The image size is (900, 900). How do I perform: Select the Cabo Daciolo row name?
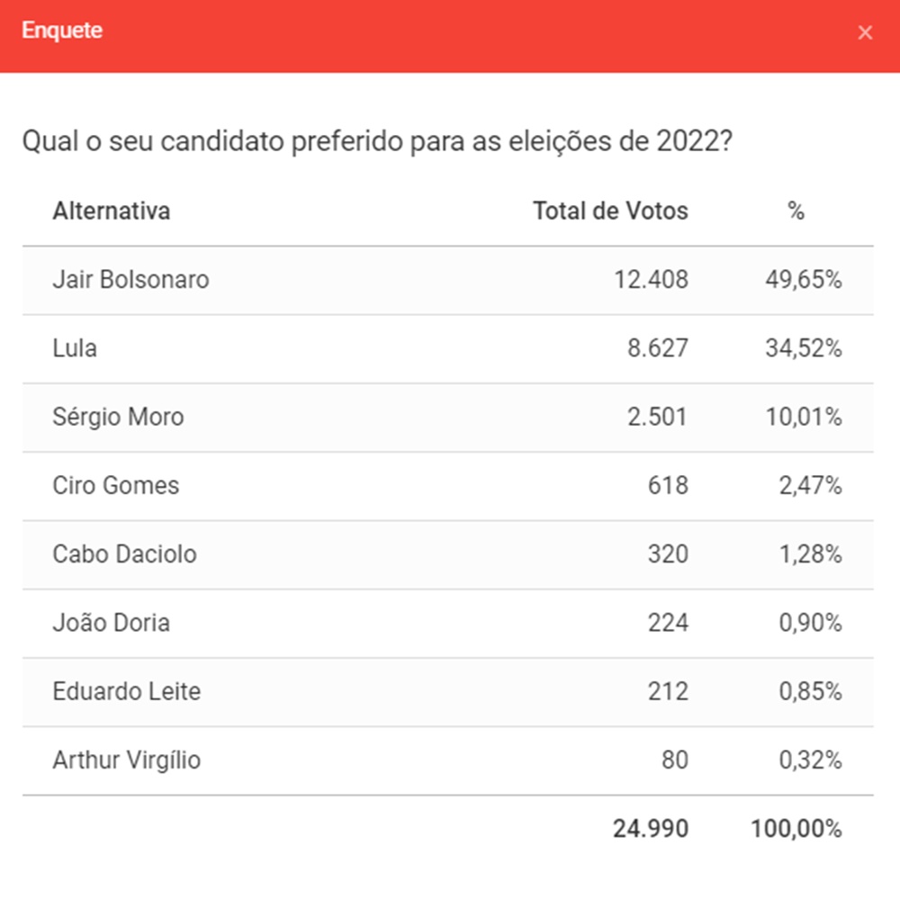tap(124, 554)
